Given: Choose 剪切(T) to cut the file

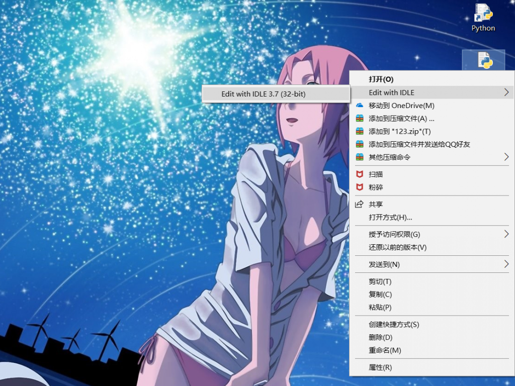Looking at the screenshot, I should pos(432,281).
